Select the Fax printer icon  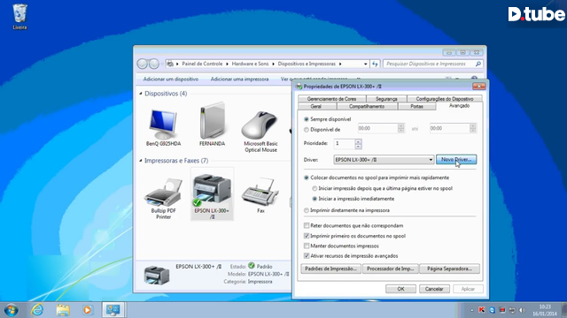coord(260,196)
